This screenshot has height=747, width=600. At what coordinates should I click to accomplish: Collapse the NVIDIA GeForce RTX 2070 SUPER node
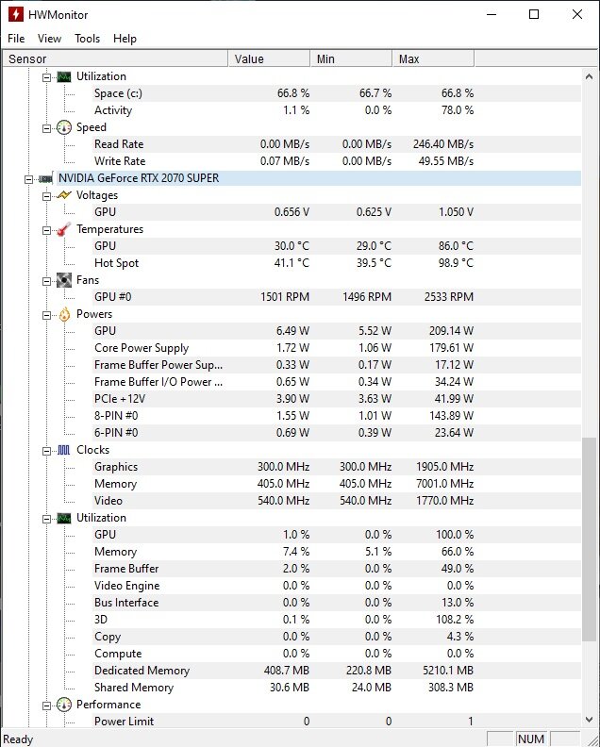29,178
